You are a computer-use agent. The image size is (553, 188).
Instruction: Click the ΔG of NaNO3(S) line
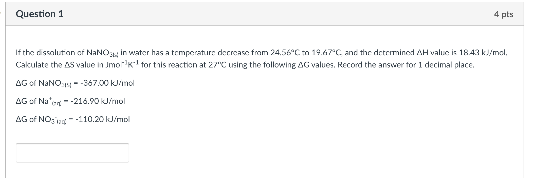click(44, 83)
